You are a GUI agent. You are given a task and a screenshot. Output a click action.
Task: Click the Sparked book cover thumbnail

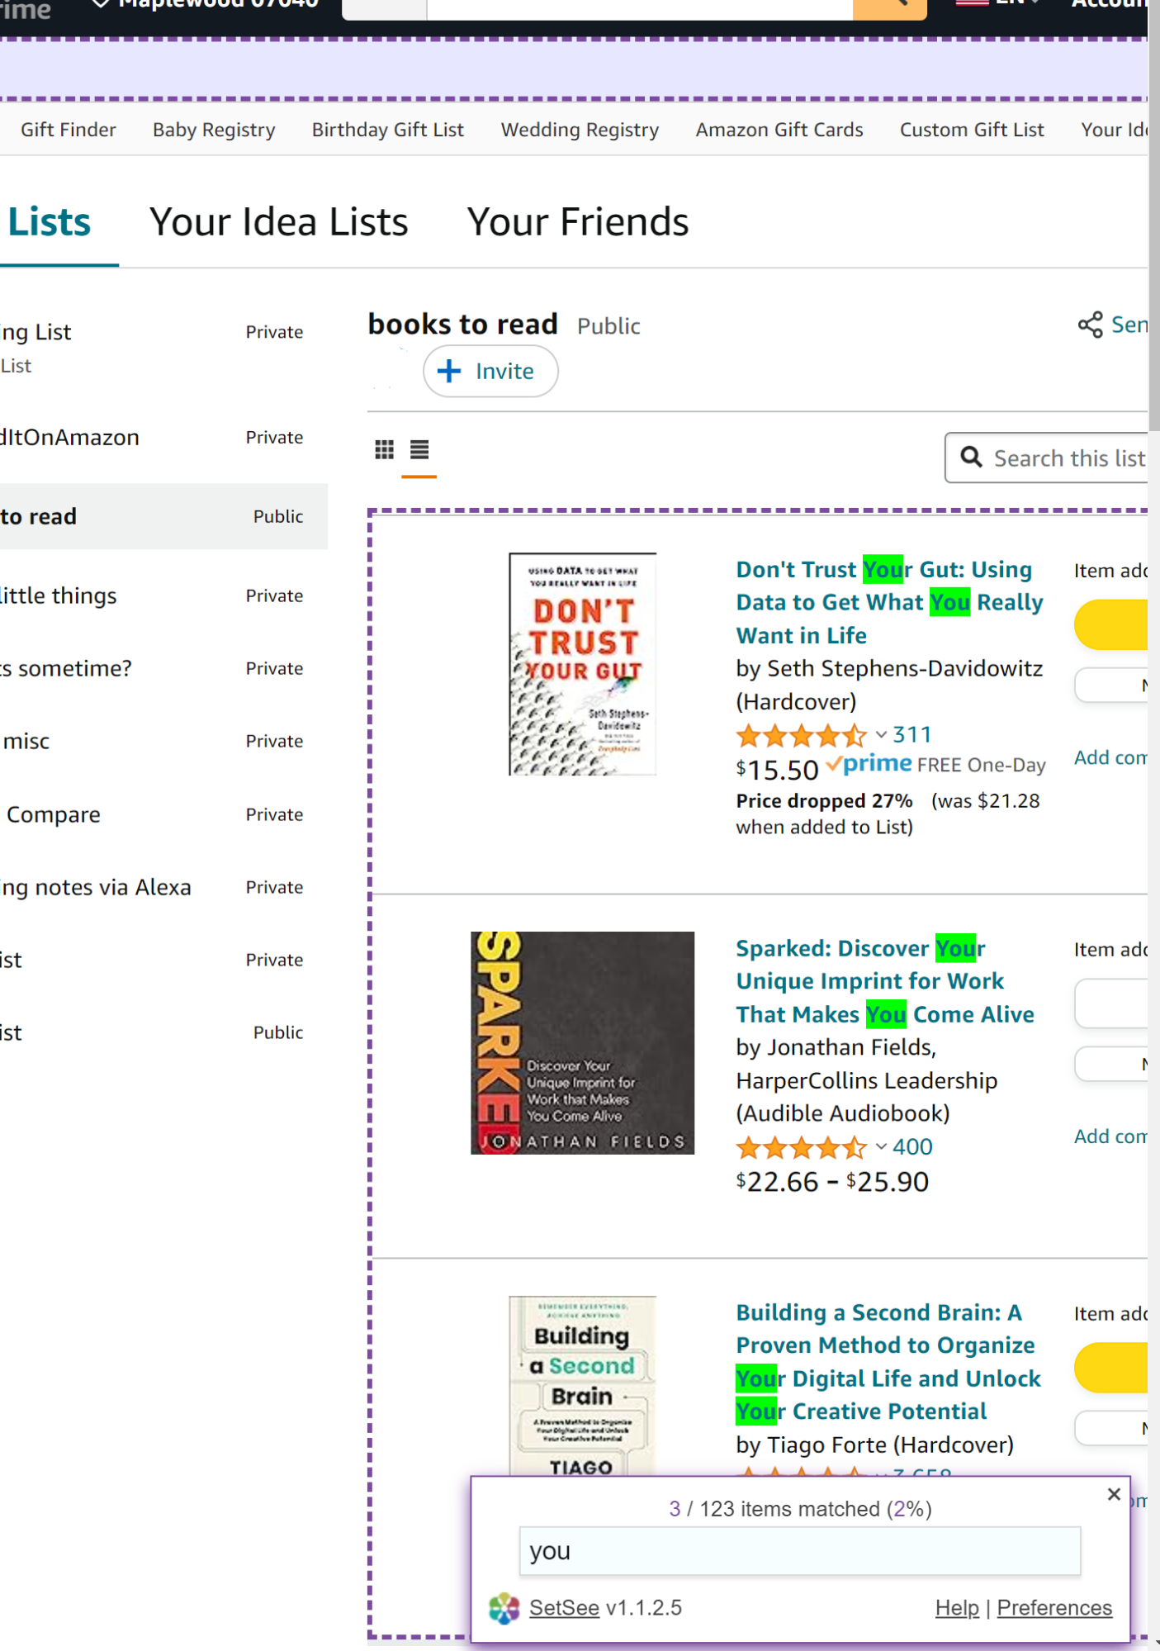(x=582, y=1042)
